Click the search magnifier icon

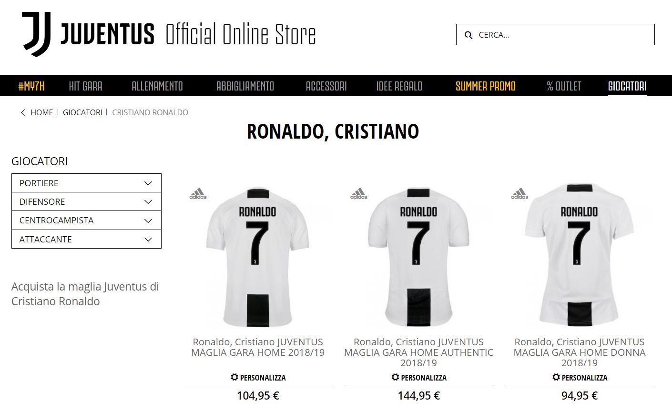(x=468, y=35)
